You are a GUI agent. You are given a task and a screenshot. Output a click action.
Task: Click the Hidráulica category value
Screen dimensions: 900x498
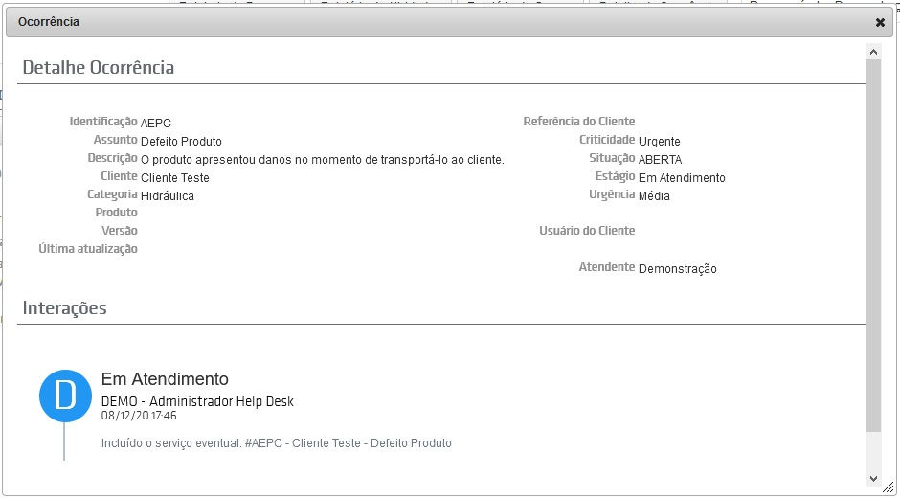[x=167, y=196]
